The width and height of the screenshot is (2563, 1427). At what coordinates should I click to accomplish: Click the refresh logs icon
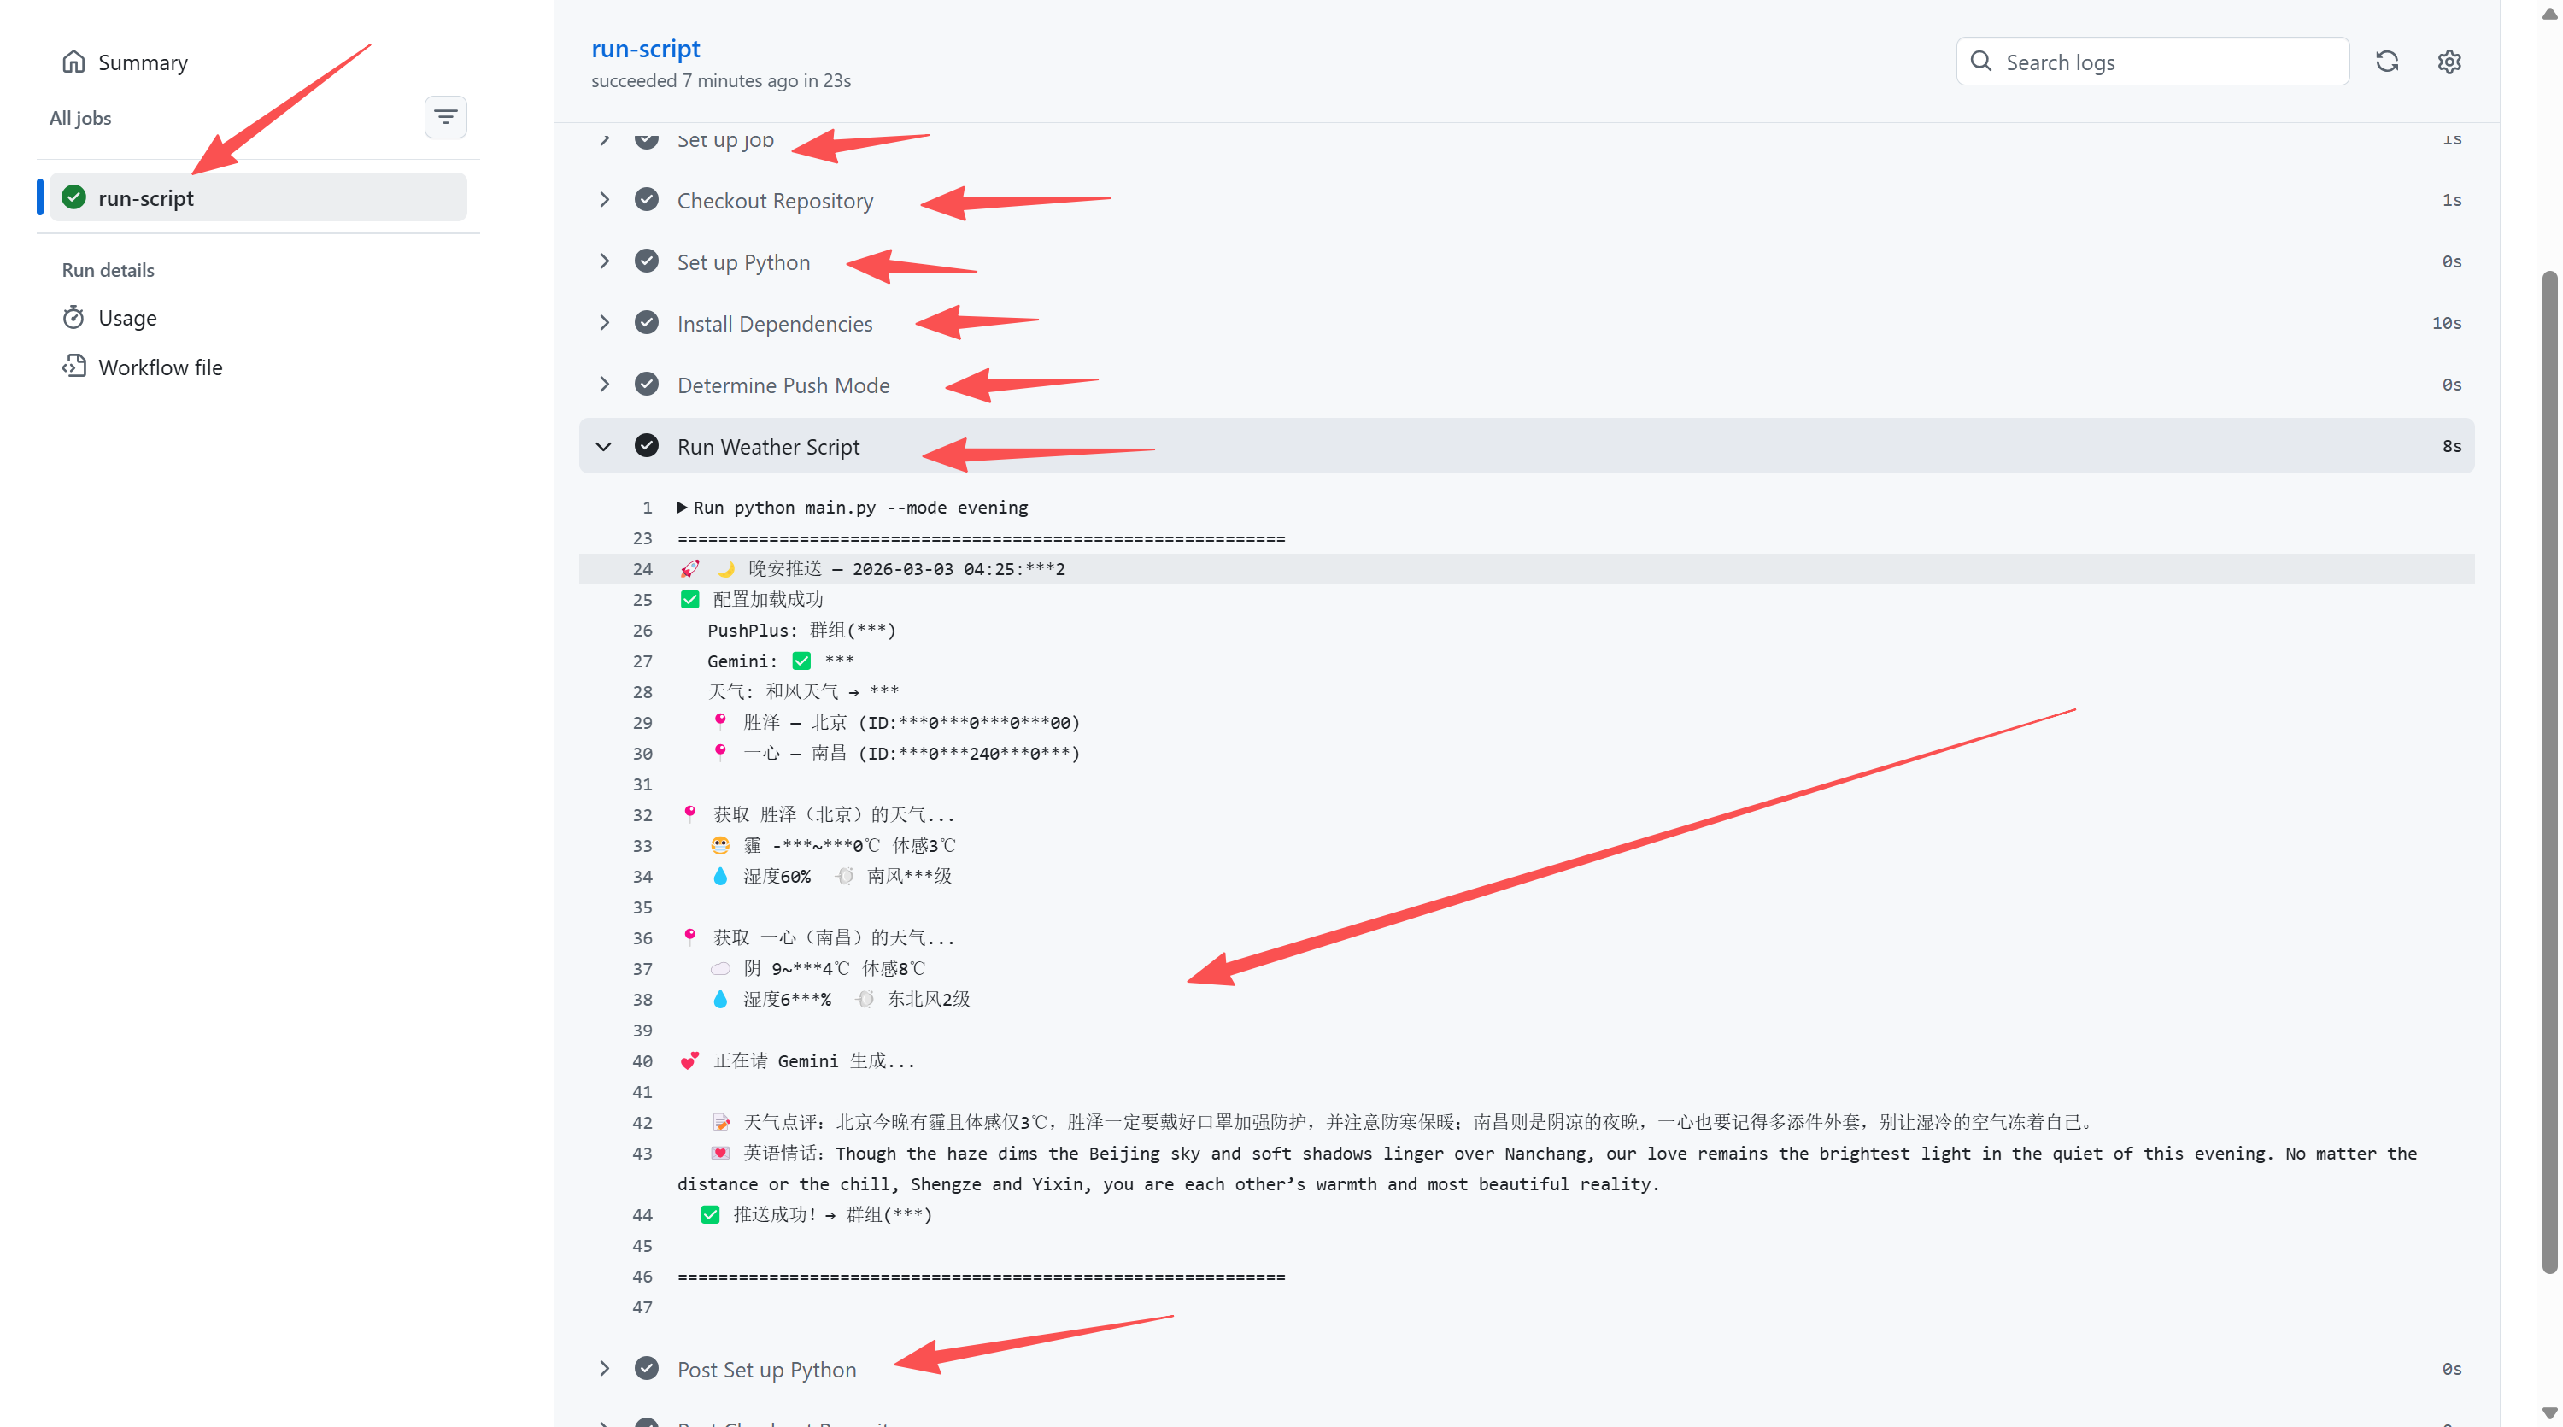pyautogui.click(x=2387, y=62)
